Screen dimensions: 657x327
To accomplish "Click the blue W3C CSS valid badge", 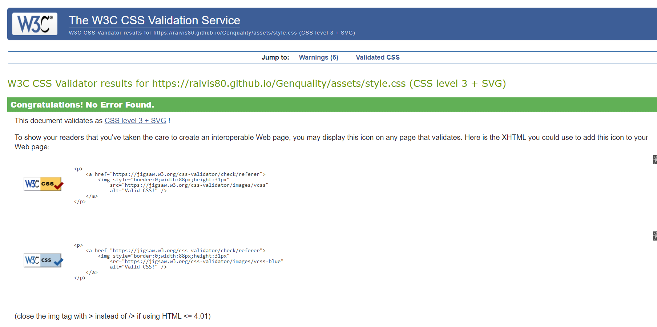I will [x=43, y=261].
